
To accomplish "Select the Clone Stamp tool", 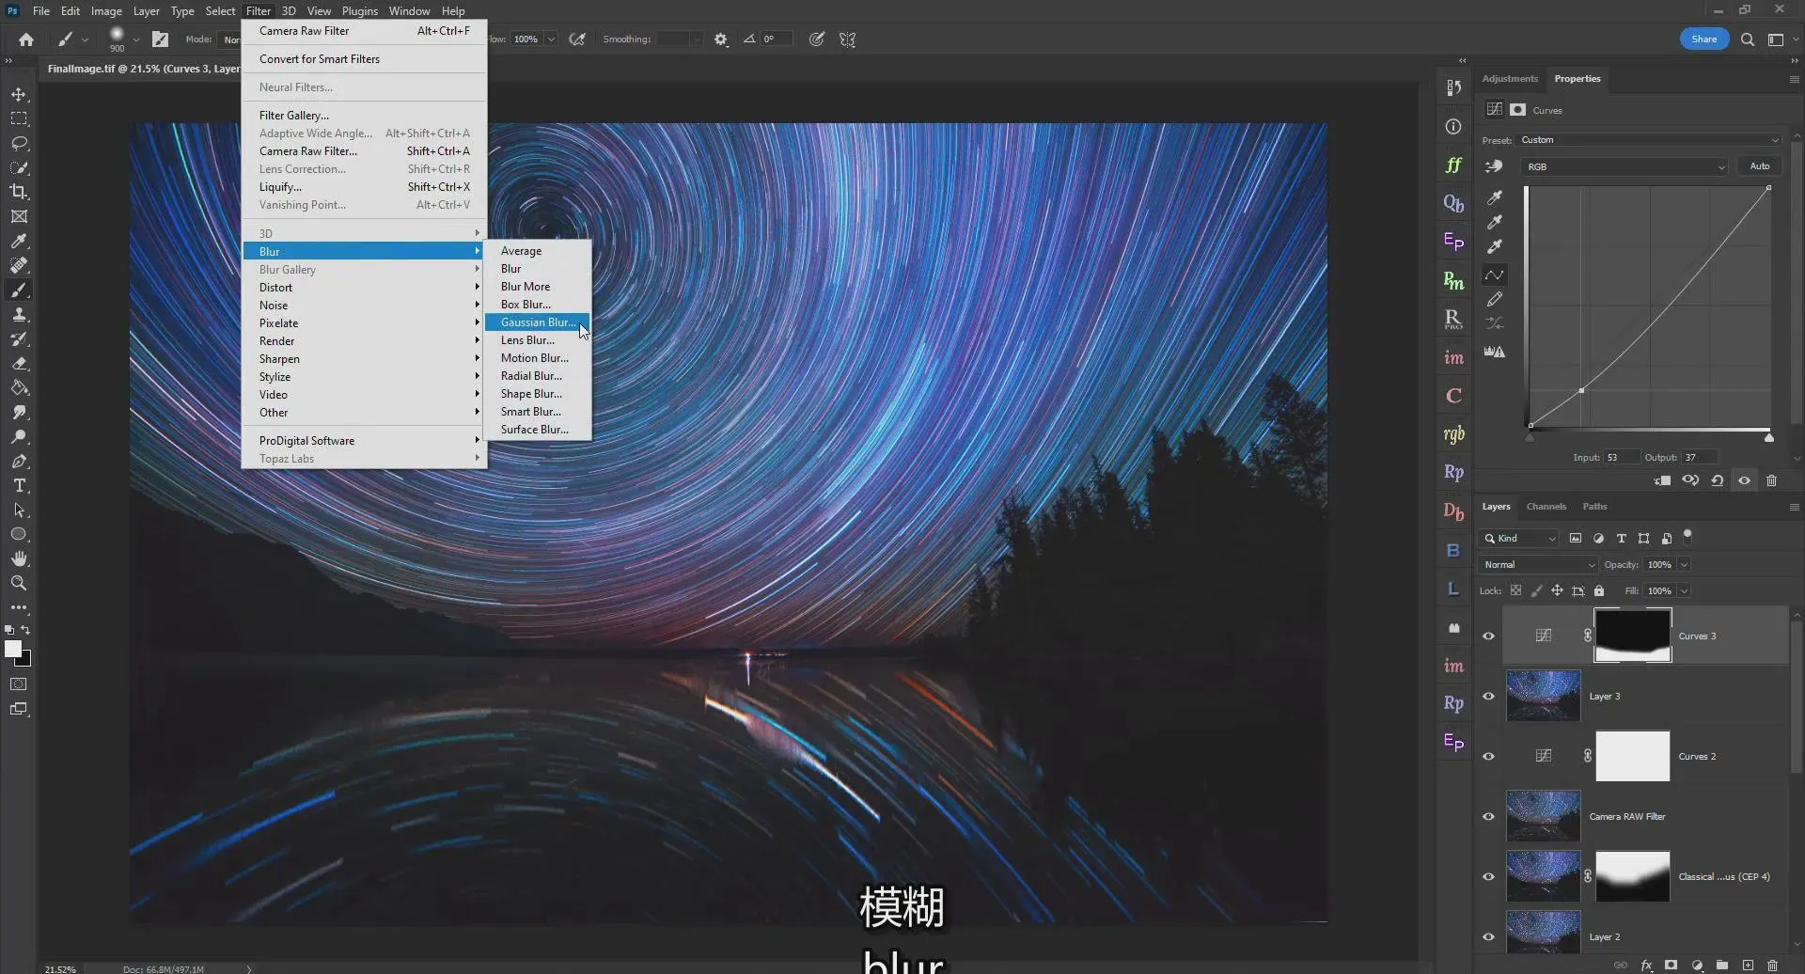I will tap(19, 315).
